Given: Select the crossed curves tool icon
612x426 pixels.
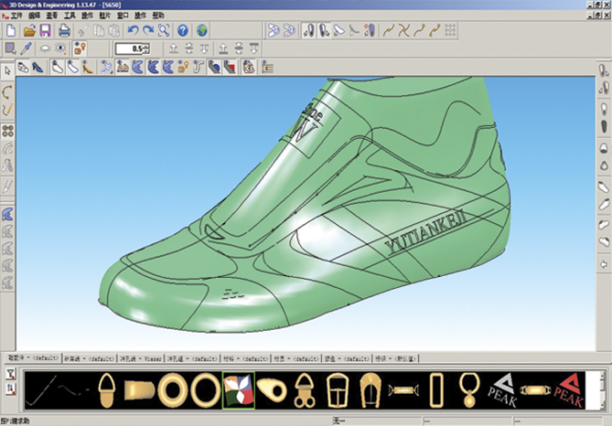Looking at the screenshot, I should [403, 30].
